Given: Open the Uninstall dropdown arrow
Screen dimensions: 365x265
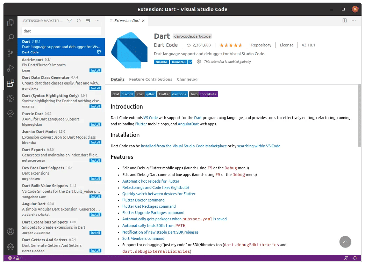Looking at the screenshot, I should (x=190, y=62).
